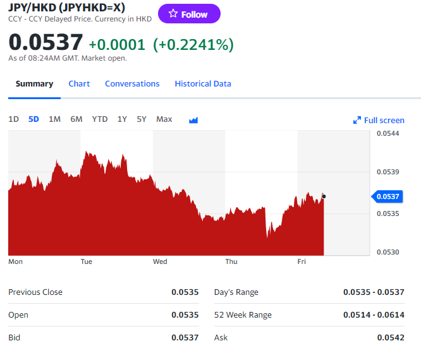Display the Max chart range

click(164, 119)
